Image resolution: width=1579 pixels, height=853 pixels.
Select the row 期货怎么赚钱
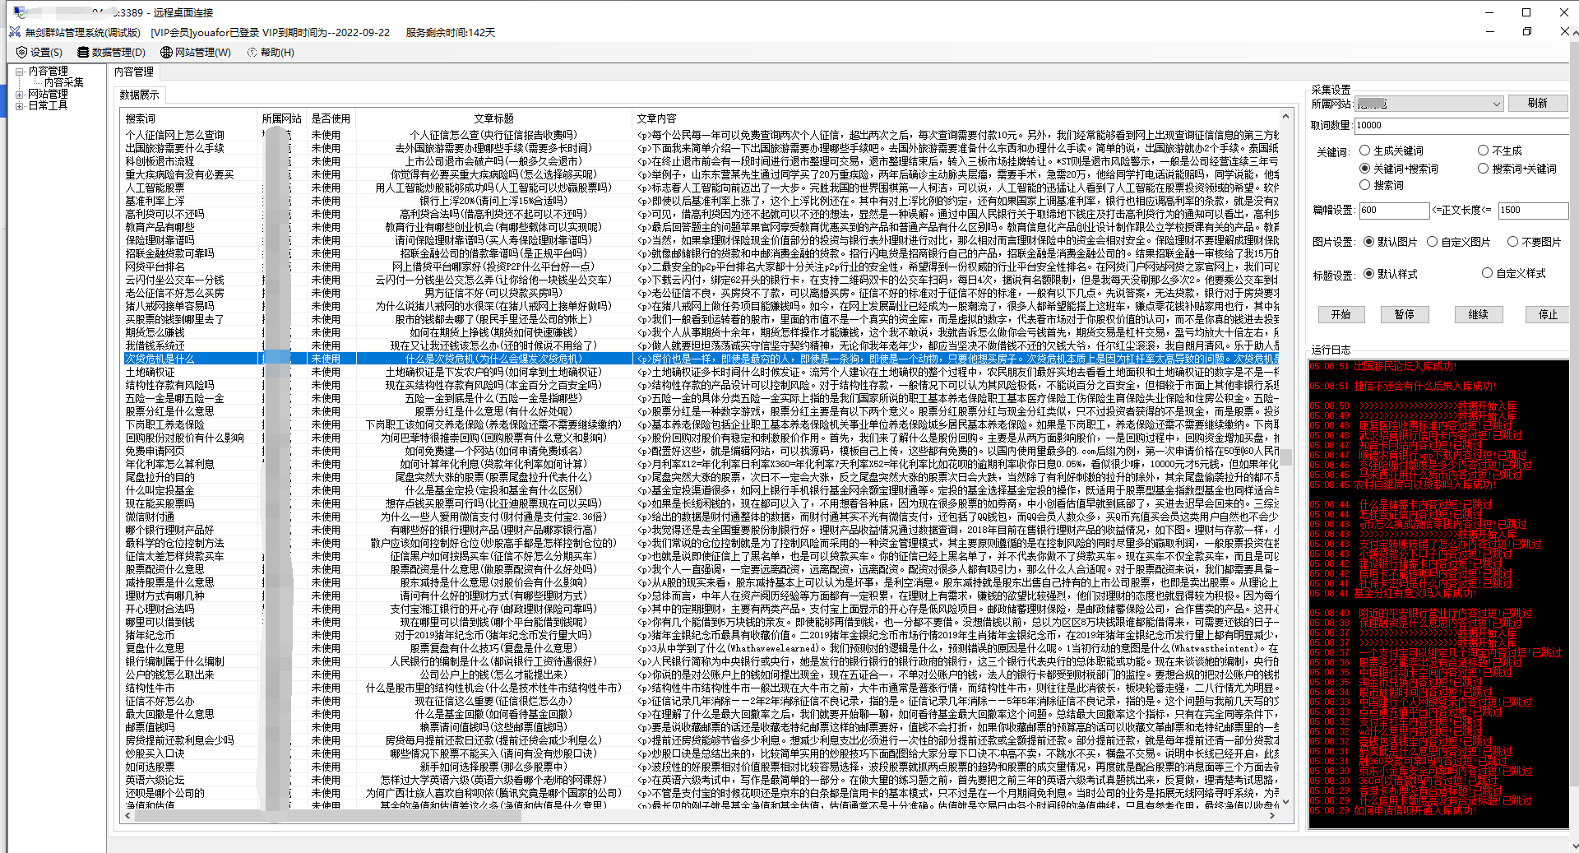(699, 332)
